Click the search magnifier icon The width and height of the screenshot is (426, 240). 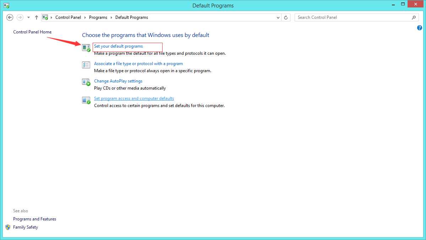pos(414,17)
